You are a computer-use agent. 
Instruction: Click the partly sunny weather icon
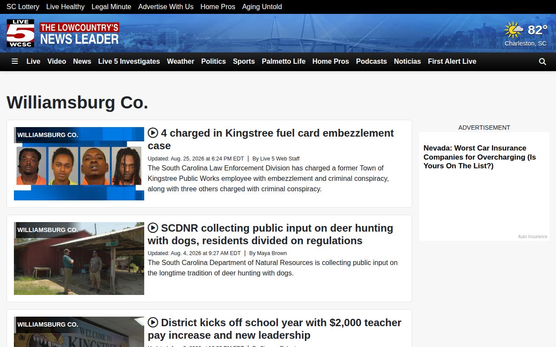pyautogui.click(x=514, y=30)
